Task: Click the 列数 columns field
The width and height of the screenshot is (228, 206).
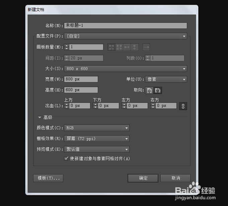Action: [x=167, y=58]
